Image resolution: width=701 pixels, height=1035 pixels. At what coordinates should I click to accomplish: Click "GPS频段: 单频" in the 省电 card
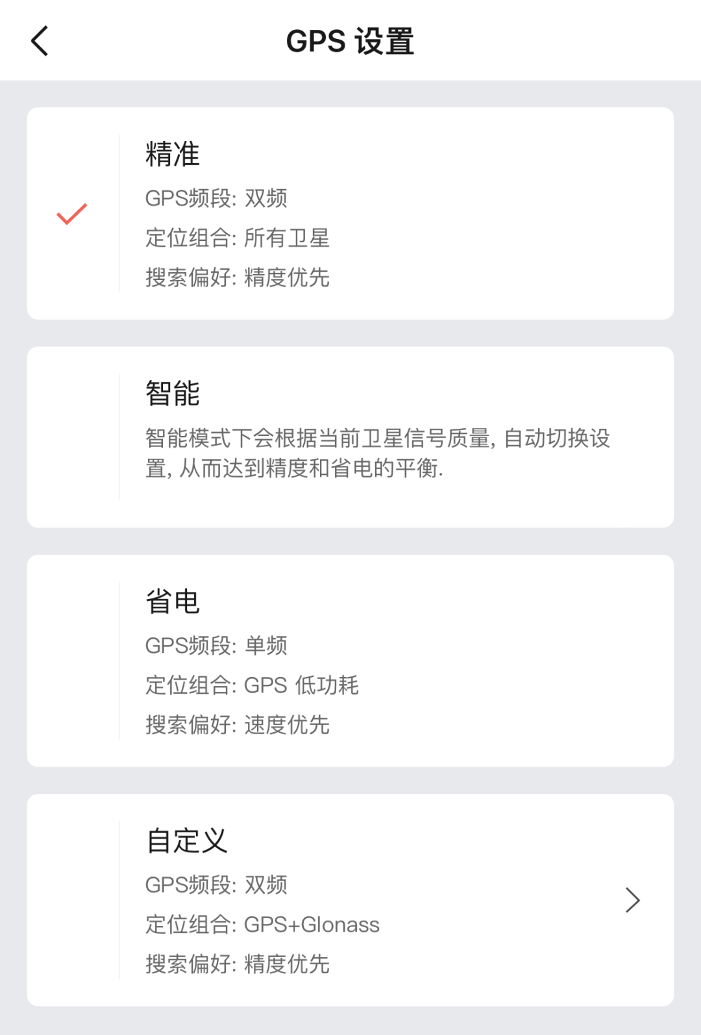pos(216,645)
